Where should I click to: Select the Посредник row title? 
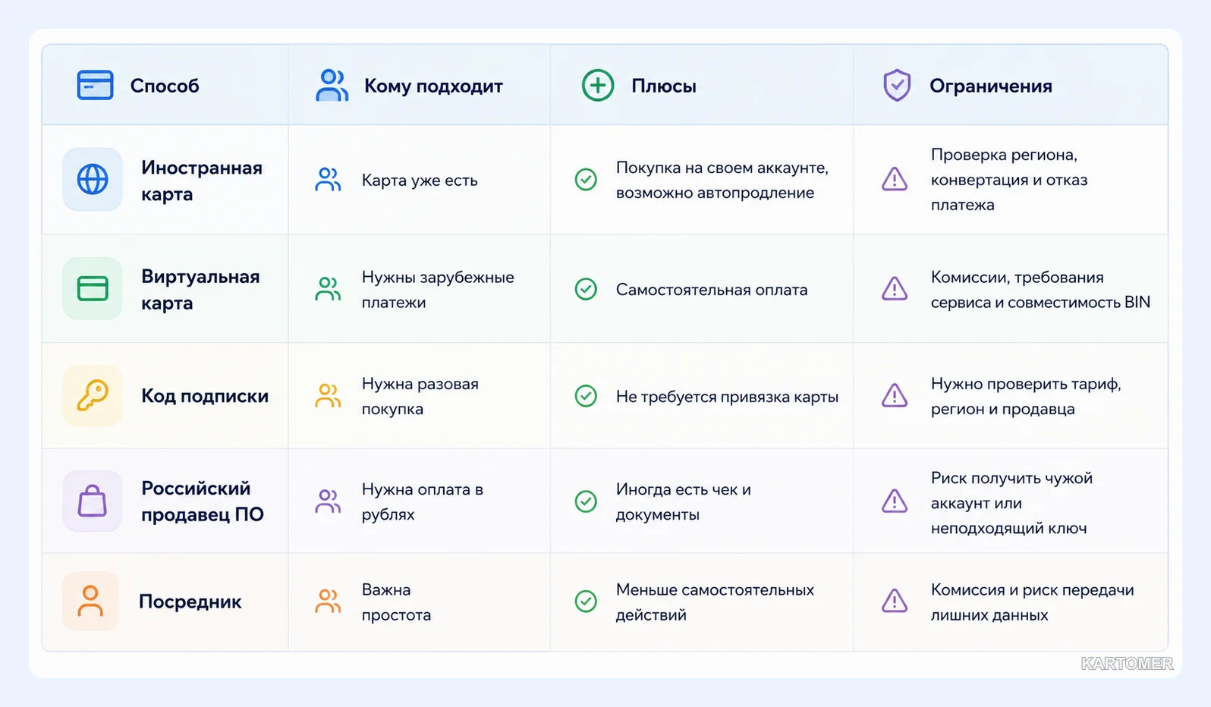tap(190, 602)
